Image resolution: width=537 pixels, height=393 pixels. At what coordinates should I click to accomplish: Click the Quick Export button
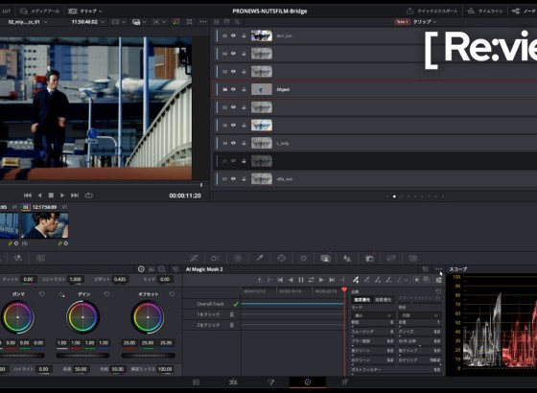(x=432, y=12)
